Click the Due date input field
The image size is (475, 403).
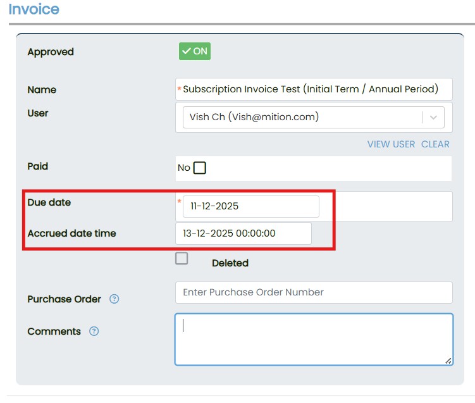[x=251, y=206]
